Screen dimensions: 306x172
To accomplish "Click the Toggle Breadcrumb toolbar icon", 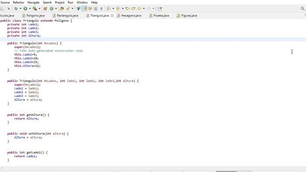I will click(x=78, y=9).
